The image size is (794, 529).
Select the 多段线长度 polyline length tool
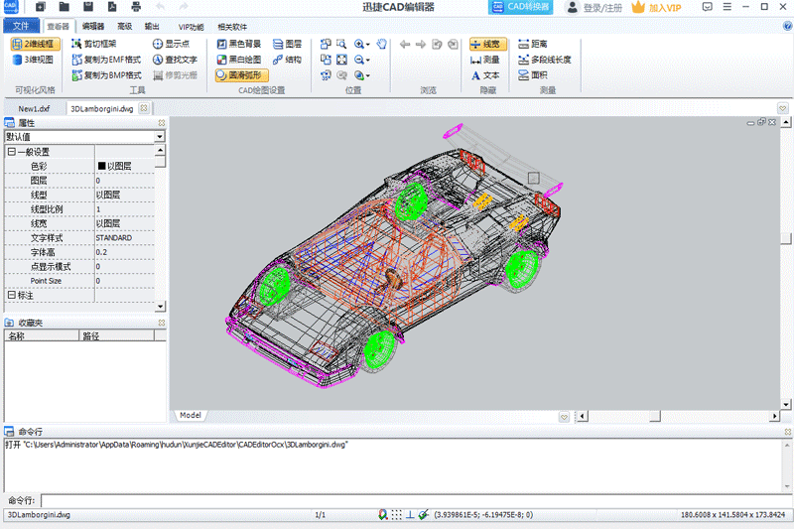(x=544, y=60)
